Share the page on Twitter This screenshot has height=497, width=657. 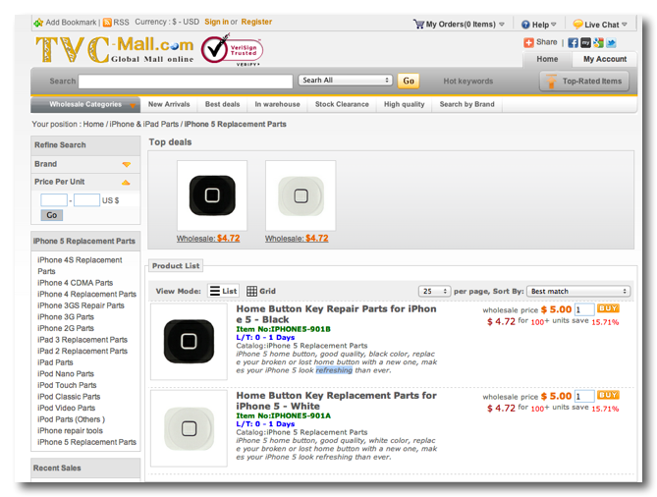pyautogui.click(x=611, y=43)
